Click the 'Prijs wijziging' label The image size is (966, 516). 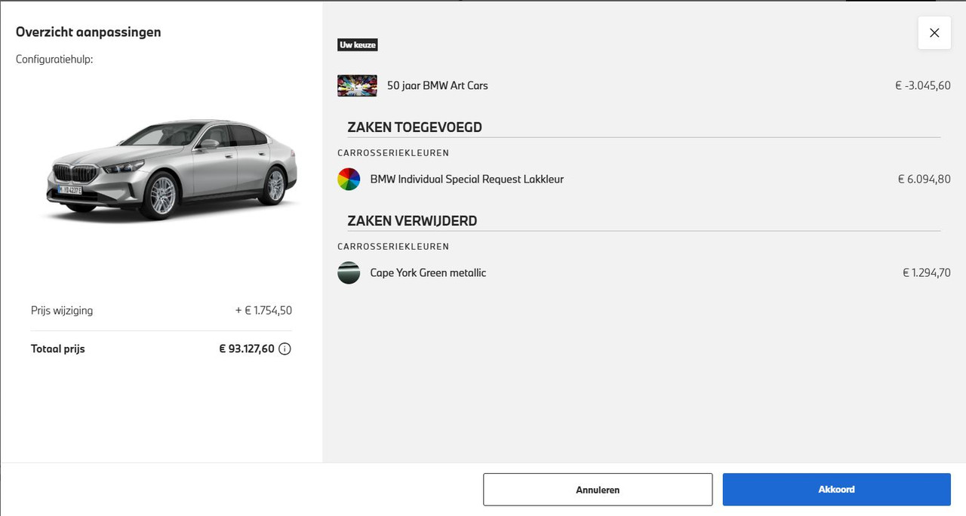62,311
